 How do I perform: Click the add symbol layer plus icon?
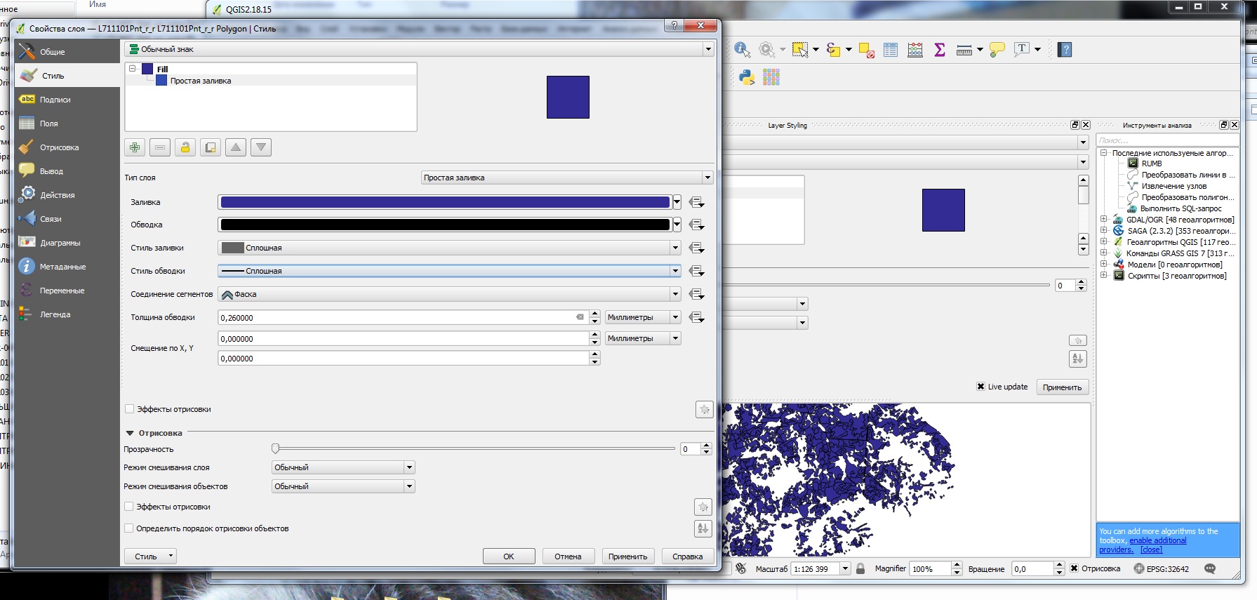pyautogui.click(x=135, y=147)
